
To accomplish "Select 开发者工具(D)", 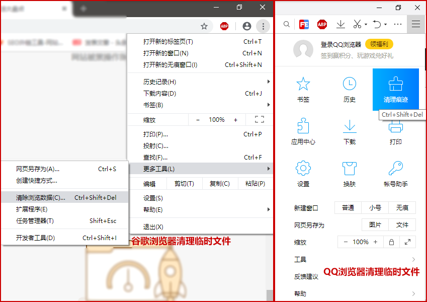I will (x=65, y=238).
